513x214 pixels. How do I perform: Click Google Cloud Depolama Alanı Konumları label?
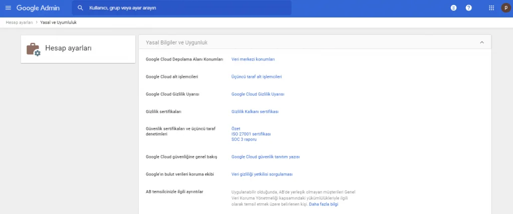tap(184, 59)
